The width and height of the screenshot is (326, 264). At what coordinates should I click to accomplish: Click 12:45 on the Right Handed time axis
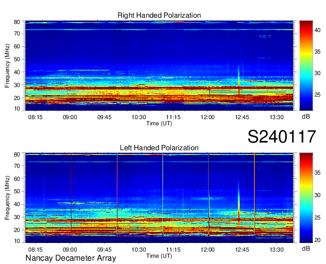click(242, 117)
